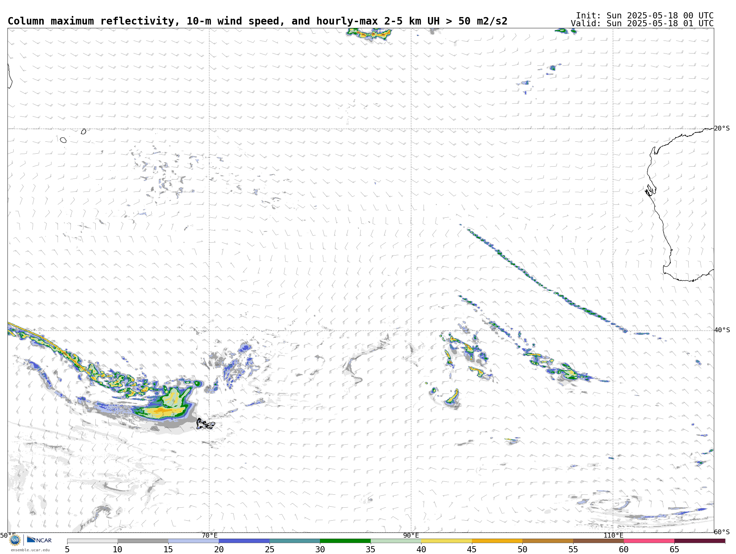The image size is (736, 554).
Task: Click the colorbar tick label 55
Action: [573, 550]
